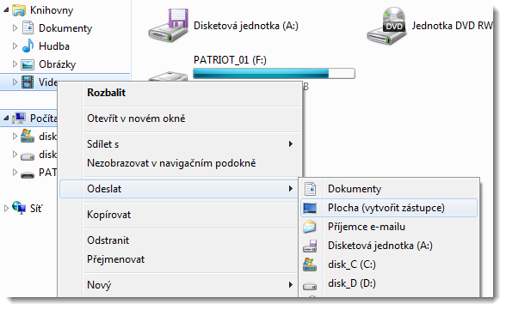Select Jednotka DVD RW label
Screen dimensions: 506x310
(453, 26)
